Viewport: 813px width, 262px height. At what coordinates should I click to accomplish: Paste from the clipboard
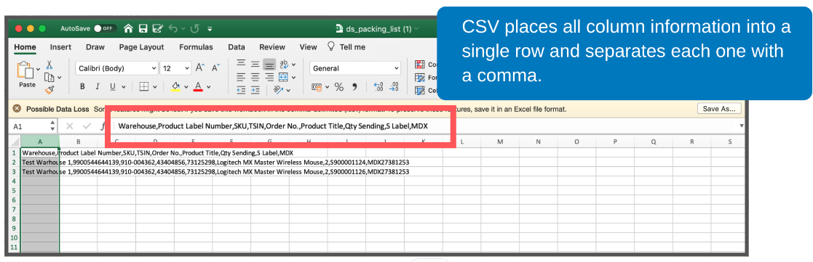[25, 70]
